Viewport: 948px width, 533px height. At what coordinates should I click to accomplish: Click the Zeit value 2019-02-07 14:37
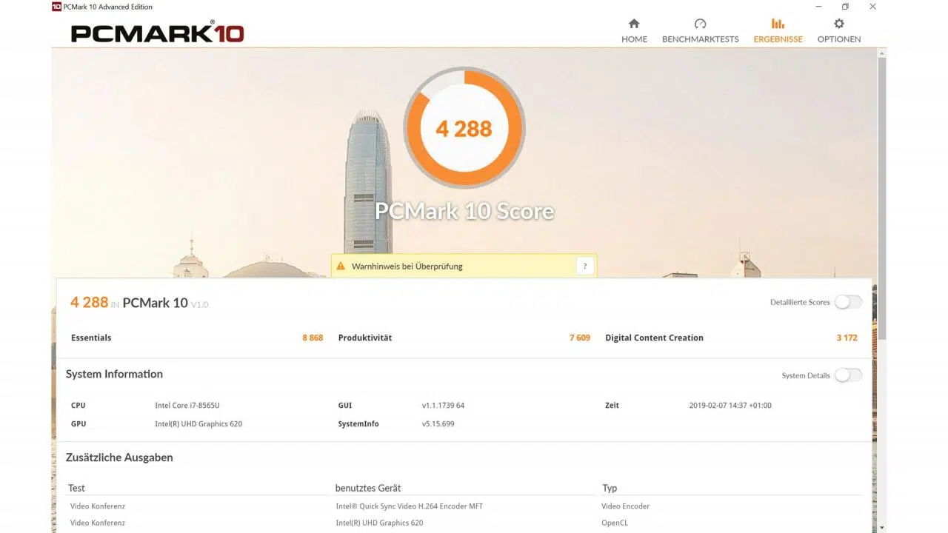730,406
